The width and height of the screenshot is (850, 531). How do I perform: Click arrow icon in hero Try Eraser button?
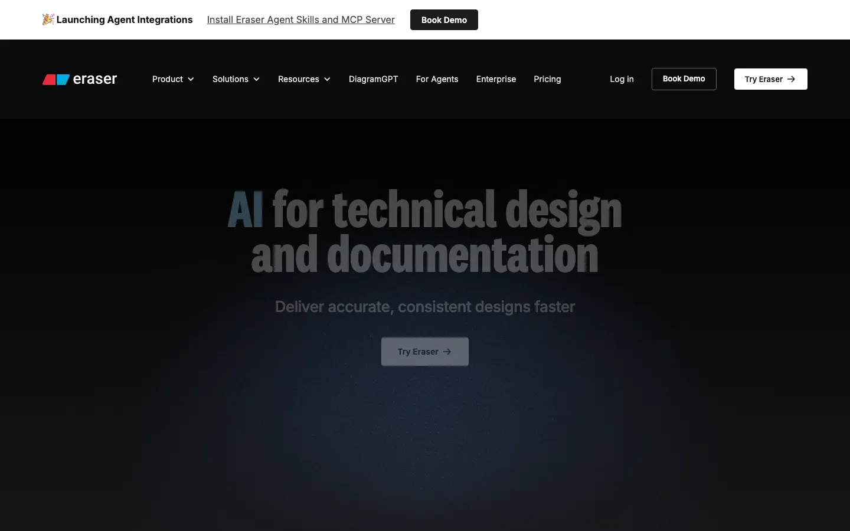pyautogui.click(x=447, y=352)
